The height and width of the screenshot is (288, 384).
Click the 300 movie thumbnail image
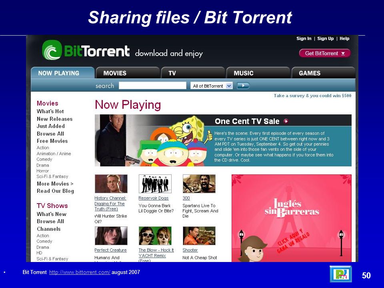(199, 184)
